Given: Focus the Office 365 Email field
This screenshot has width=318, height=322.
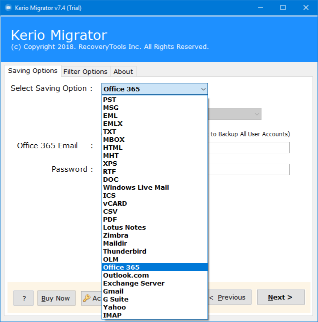Looking at the screenshot, I should point(248,147).
